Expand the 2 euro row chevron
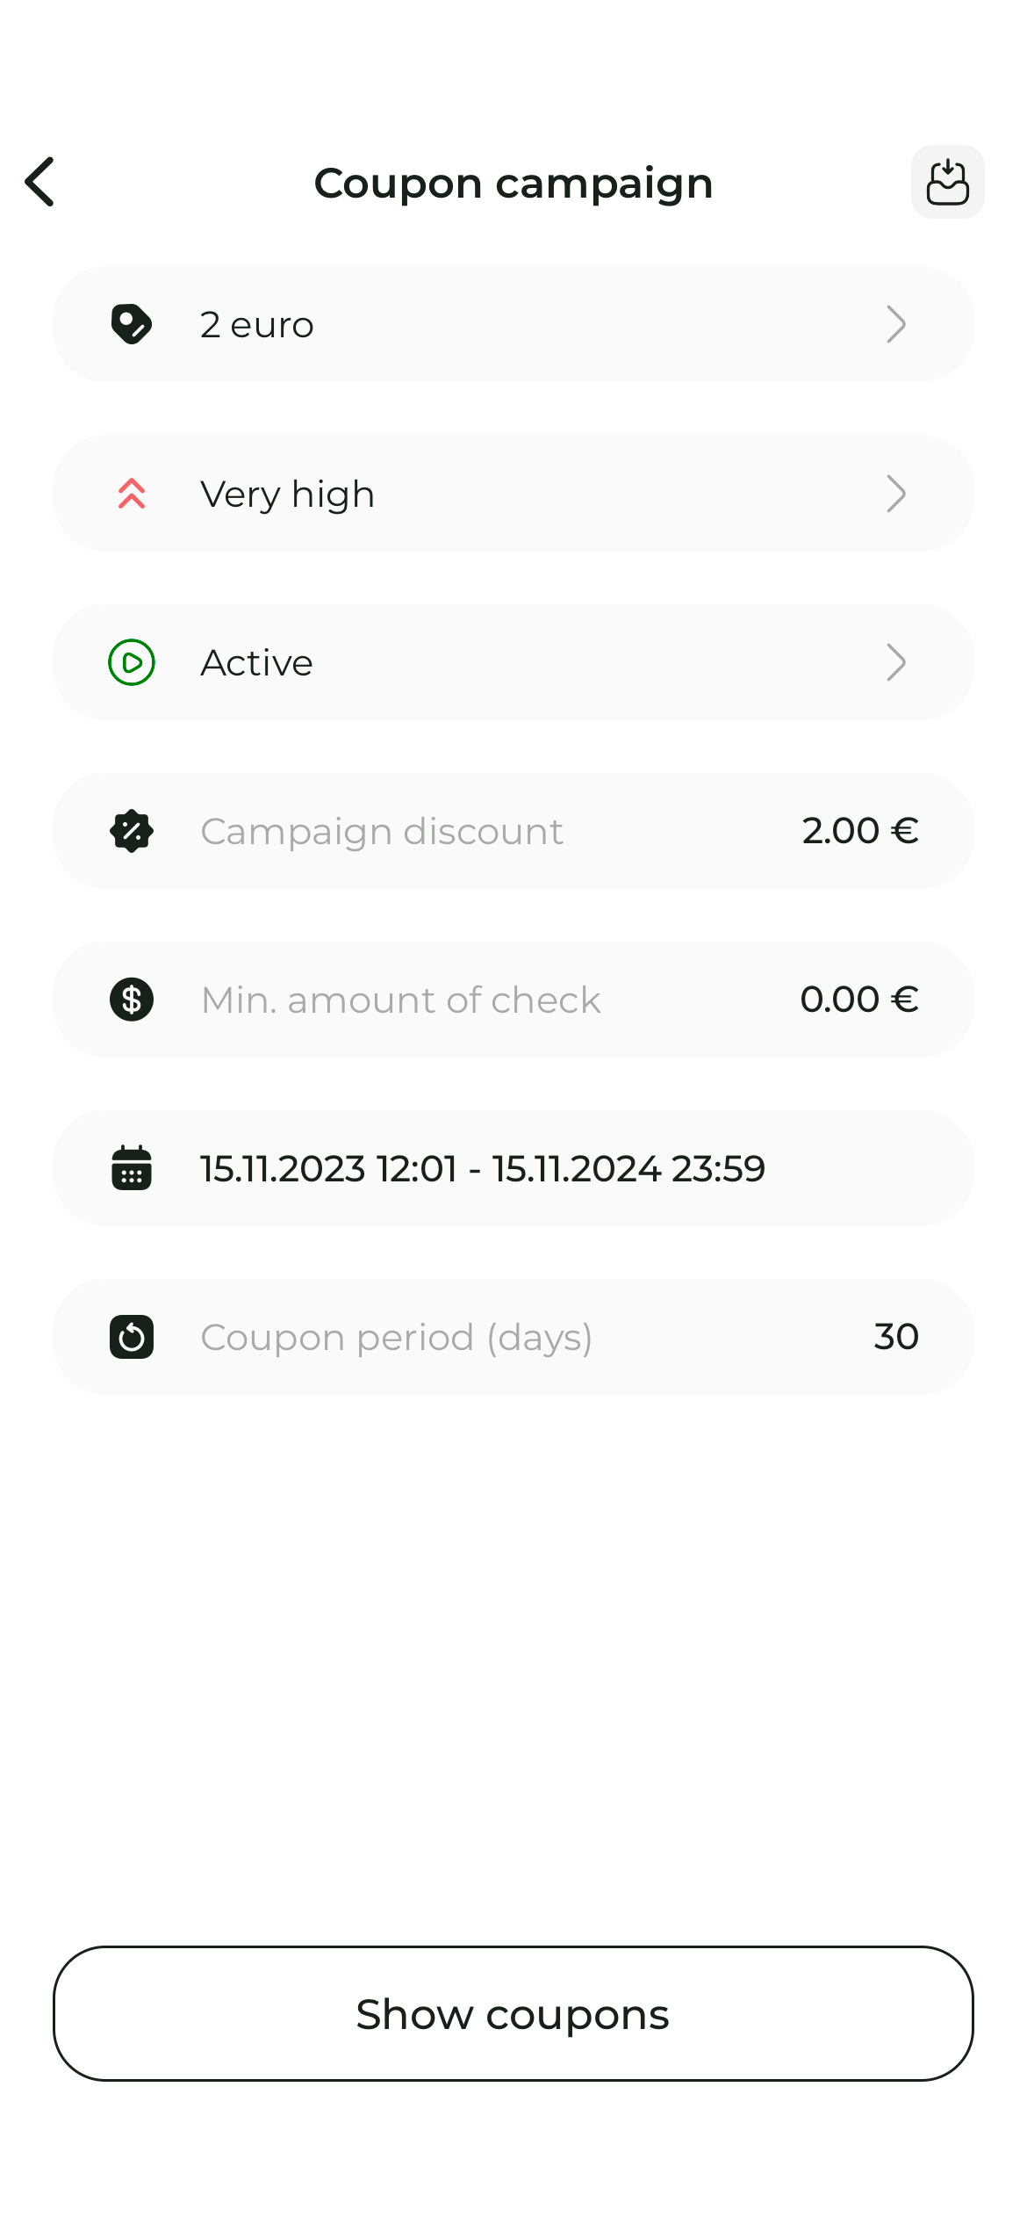The width and height of the screenshot is (1027, 2224). (895, 324)
